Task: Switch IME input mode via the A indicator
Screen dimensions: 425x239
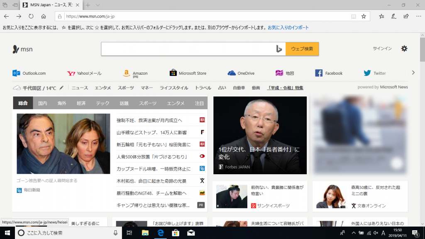Action: [x=384, y=234]
